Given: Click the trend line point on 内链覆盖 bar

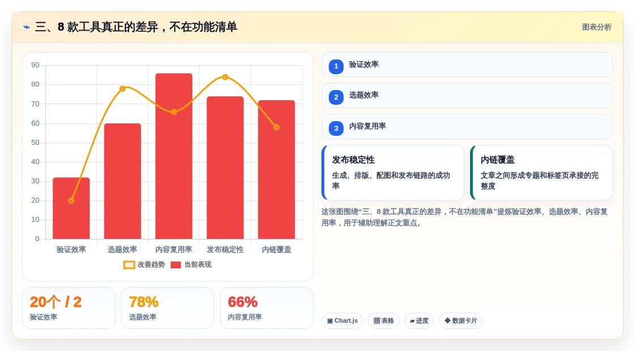Looking at the screenshot, I should point(277,127).
